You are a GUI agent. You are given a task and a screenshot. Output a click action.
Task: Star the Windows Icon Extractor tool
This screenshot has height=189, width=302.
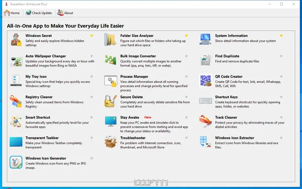click(281, 137)
